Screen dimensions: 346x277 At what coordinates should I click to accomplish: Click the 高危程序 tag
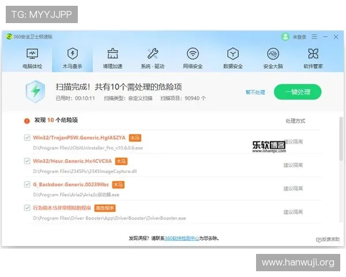105,208
